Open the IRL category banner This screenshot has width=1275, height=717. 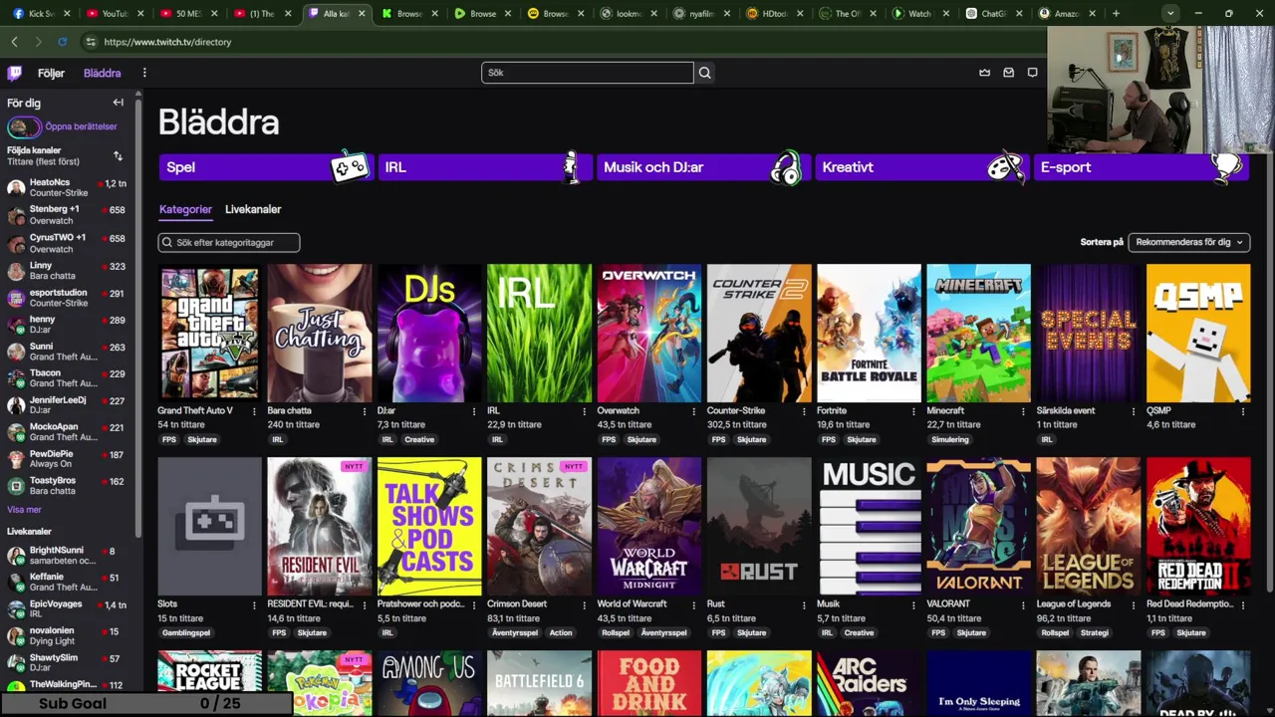coord(484,167)
